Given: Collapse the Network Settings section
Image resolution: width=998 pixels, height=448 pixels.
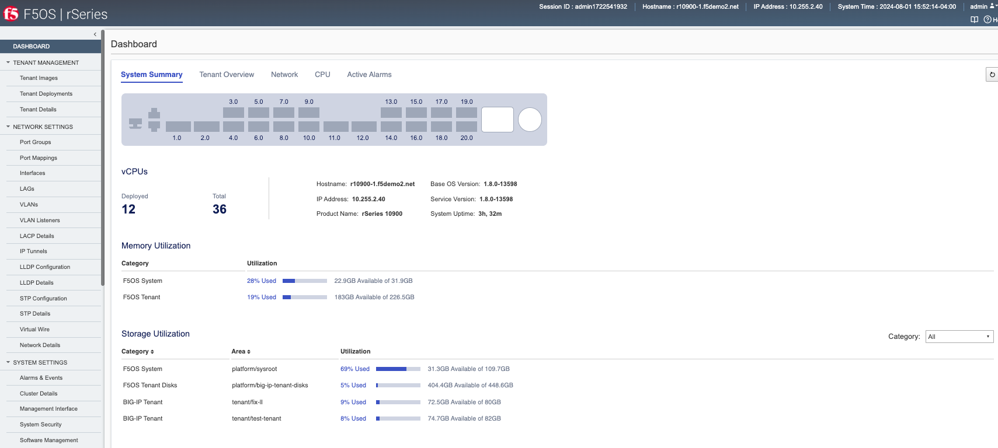Looking at the screenshot, I should pyautogui.click(x=8, y=127).
